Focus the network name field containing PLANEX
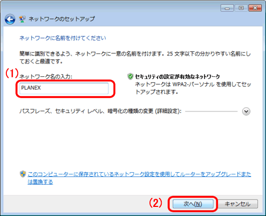This screenshot has height=216, width=266. pyautogui.click(x=64, y=89)
